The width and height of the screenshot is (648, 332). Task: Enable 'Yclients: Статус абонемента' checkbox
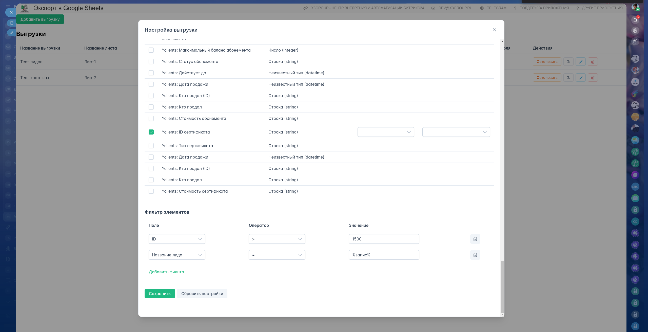151,61
